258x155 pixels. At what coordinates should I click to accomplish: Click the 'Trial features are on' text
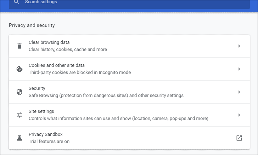click(x=49, y=142)
